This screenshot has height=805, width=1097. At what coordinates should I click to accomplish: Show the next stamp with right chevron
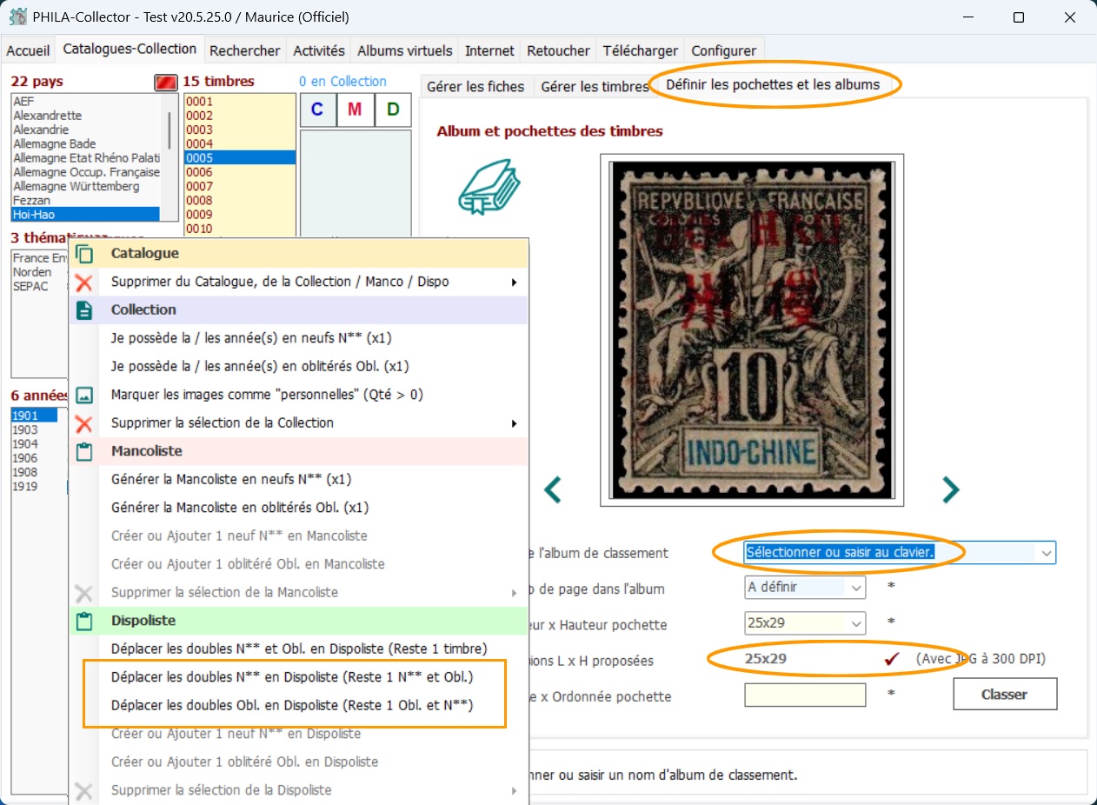click(951, 490)
